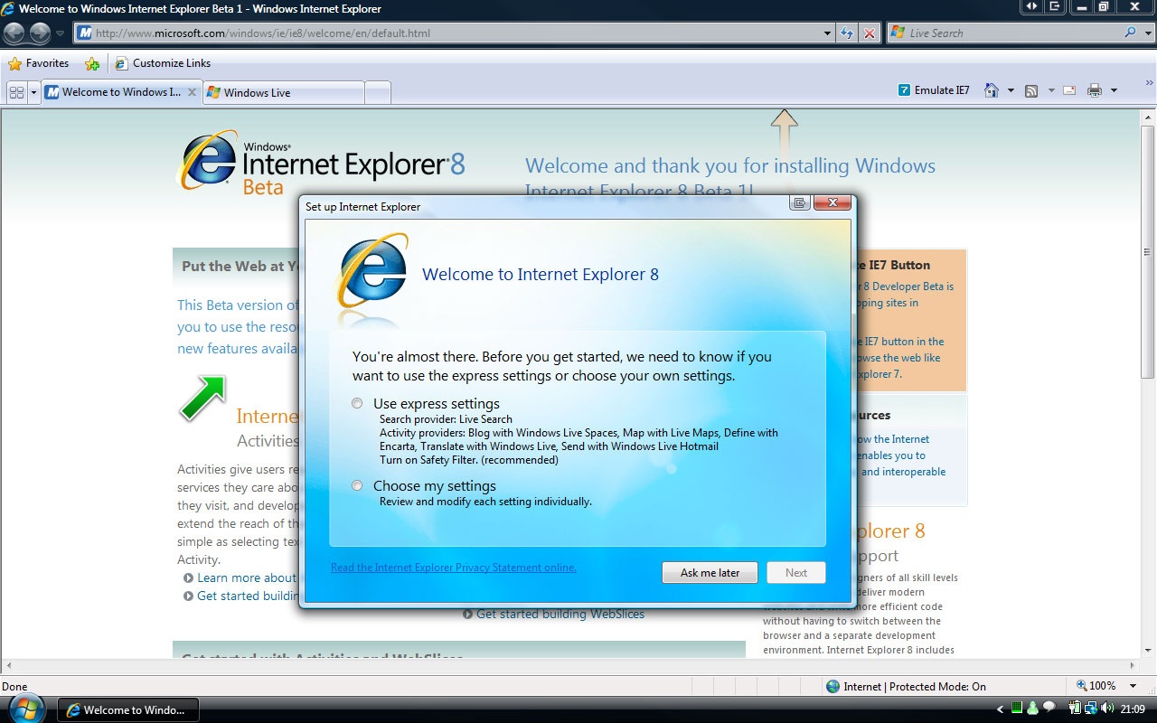The width and height of the screenshot is (1157, 723).
Task: Open a new blank tab
Action: click(378, 92)
